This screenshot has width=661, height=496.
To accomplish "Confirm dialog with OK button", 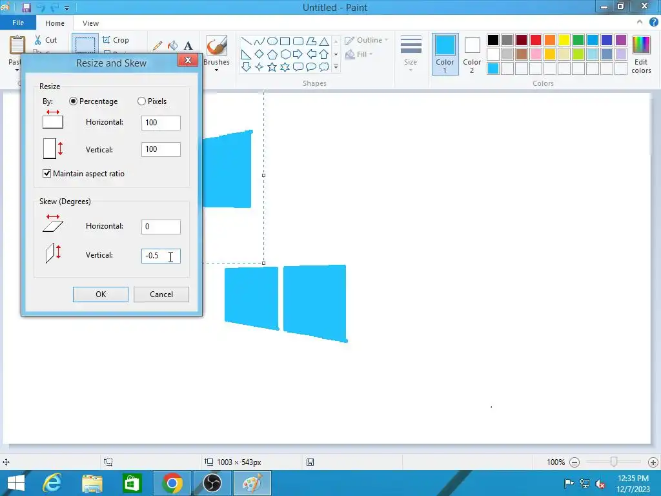I will [x=101, y=294].
